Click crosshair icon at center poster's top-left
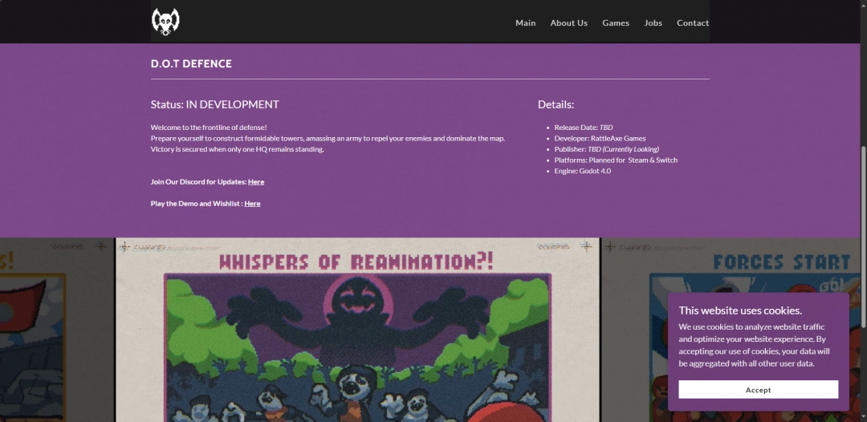This screenshot has width=867, height=422. pos(124,247)
